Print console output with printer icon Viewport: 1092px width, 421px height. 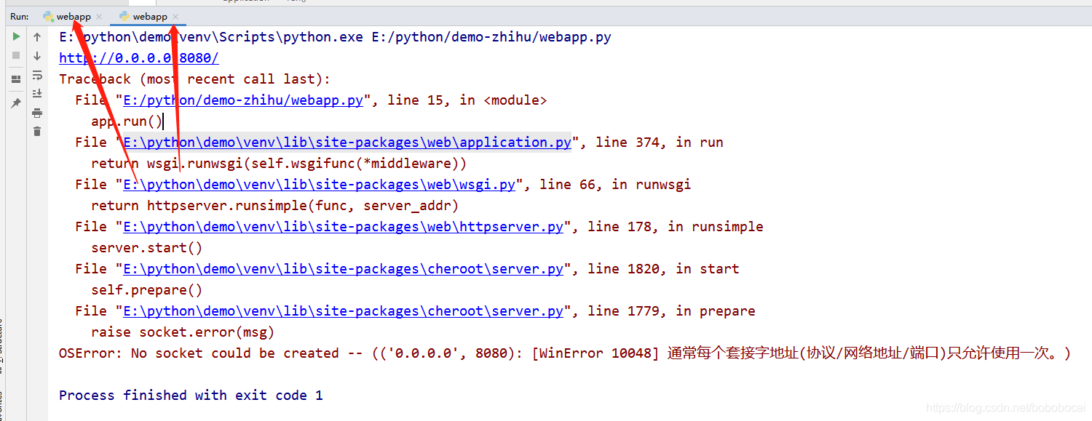click(37, 113)
